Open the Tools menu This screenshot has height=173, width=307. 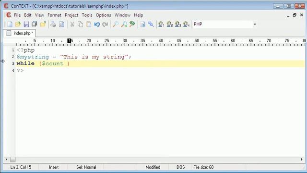[x=87, y=15]
